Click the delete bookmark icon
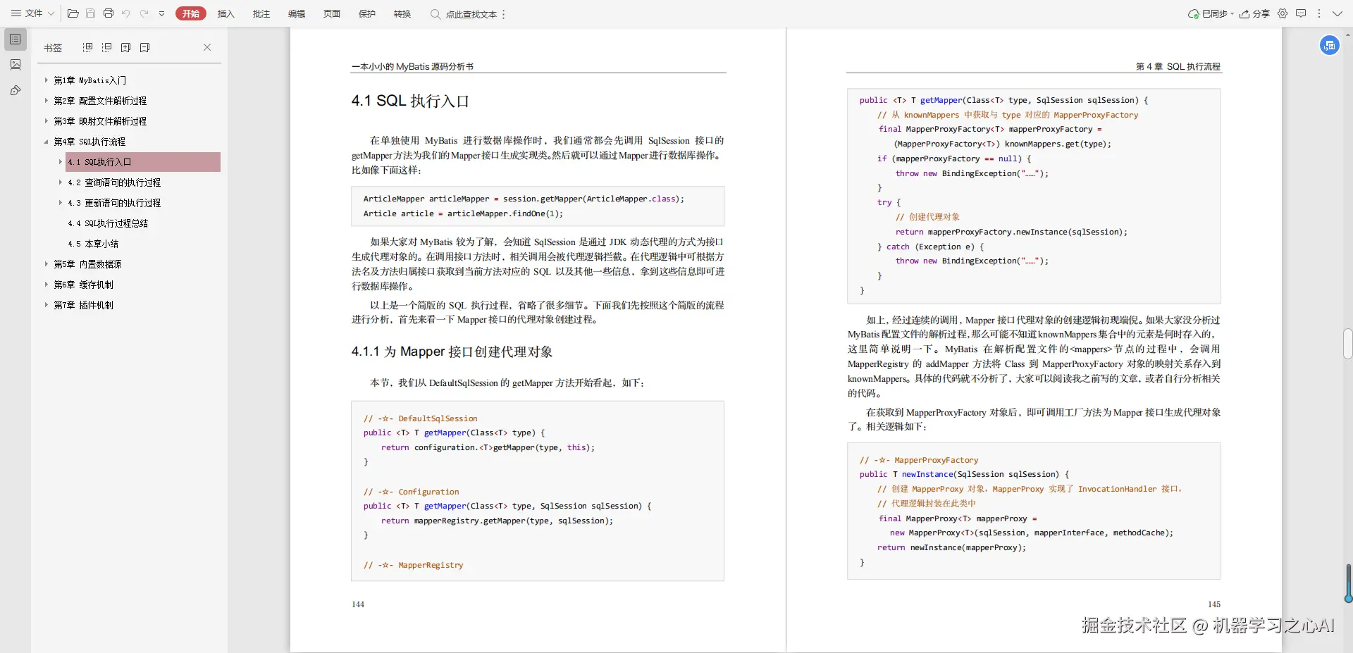The width and height of the screenshot is (1353, 653). pos(144,47)
